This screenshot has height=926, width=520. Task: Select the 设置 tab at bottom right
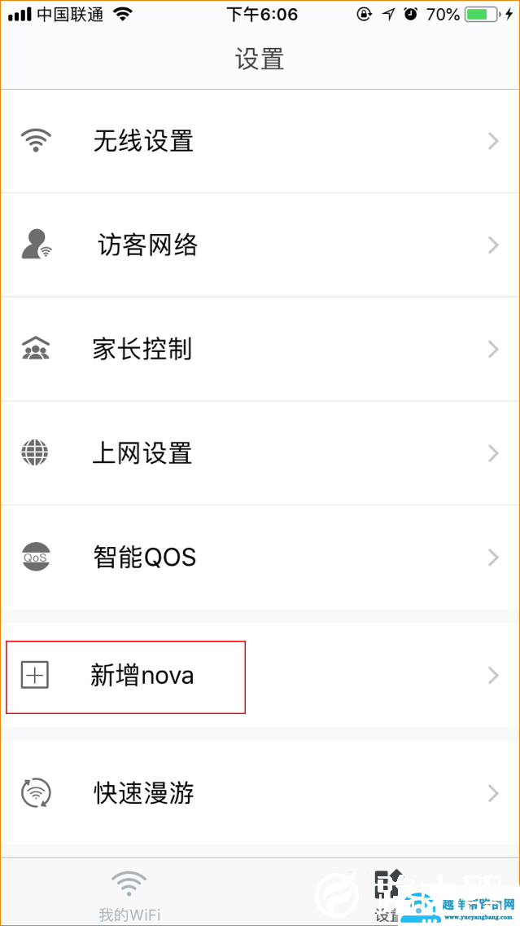(x=389, y=893)
